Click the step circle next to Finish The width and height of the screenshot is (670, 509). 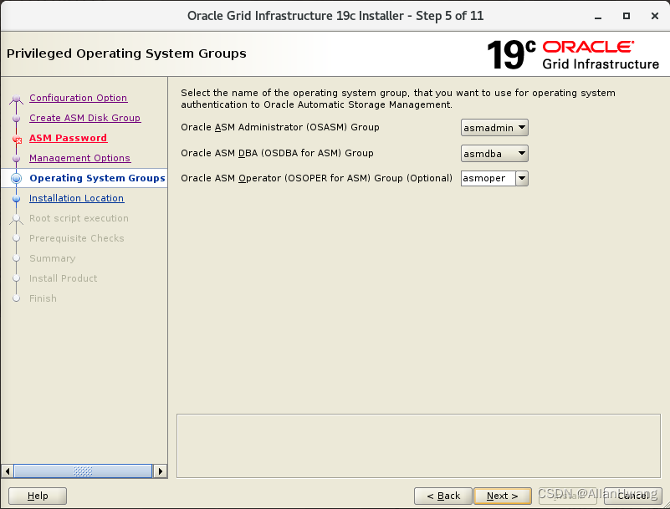[x=16, y=298]
